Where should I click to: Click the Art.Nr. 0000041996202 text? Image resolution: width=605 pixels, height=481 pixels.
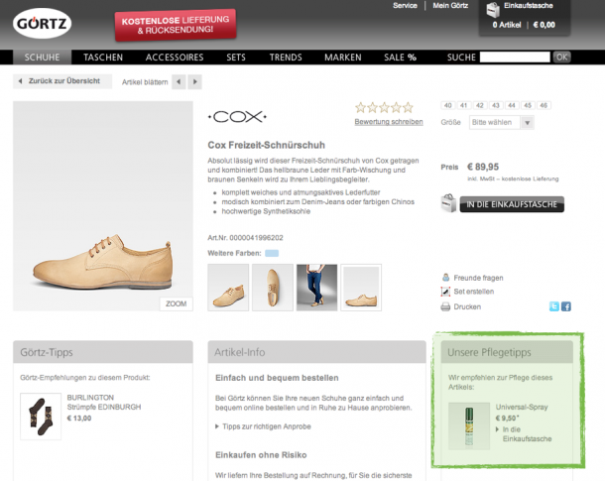pyautogui.click(x=245, y=238)
